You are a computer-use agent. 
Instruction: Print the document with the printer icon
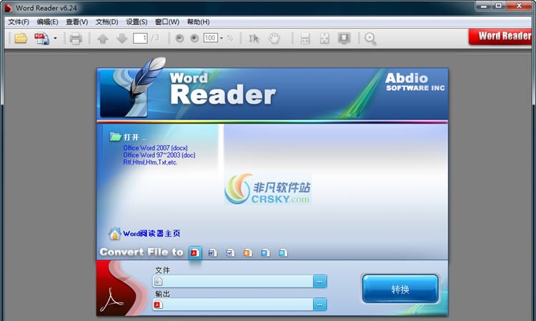[76, 39]
